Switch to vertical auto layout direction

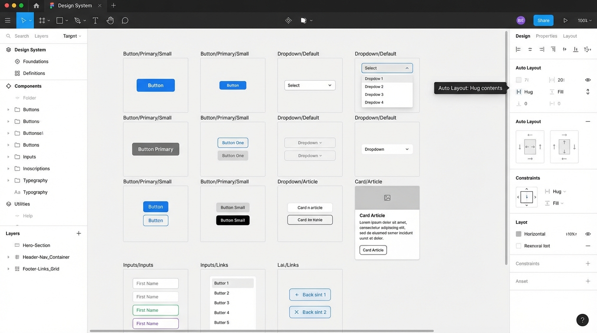point(564,147)
